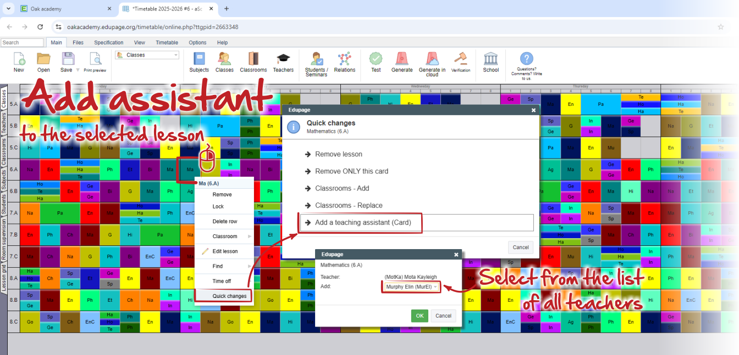Open the Options ribbon tab
The width and height of the screenshot is (739, 355).
(198, 42)
